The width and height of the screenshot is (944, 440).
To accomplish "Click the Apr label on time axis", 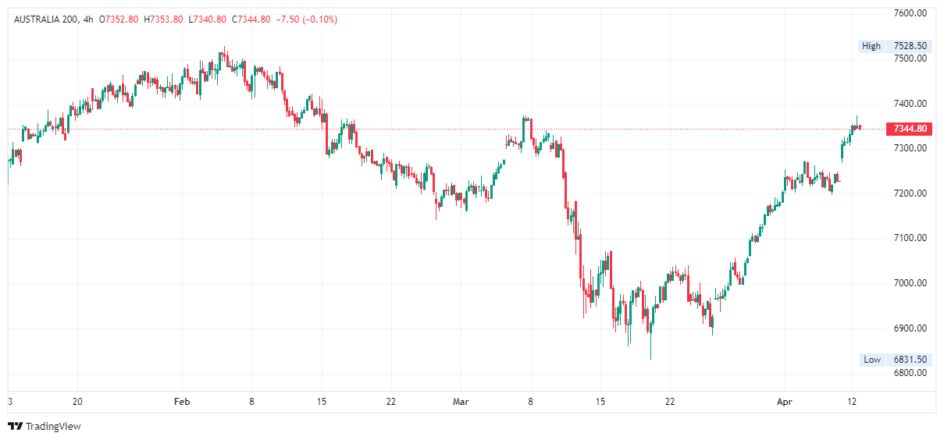I will [x=785, y=402].
